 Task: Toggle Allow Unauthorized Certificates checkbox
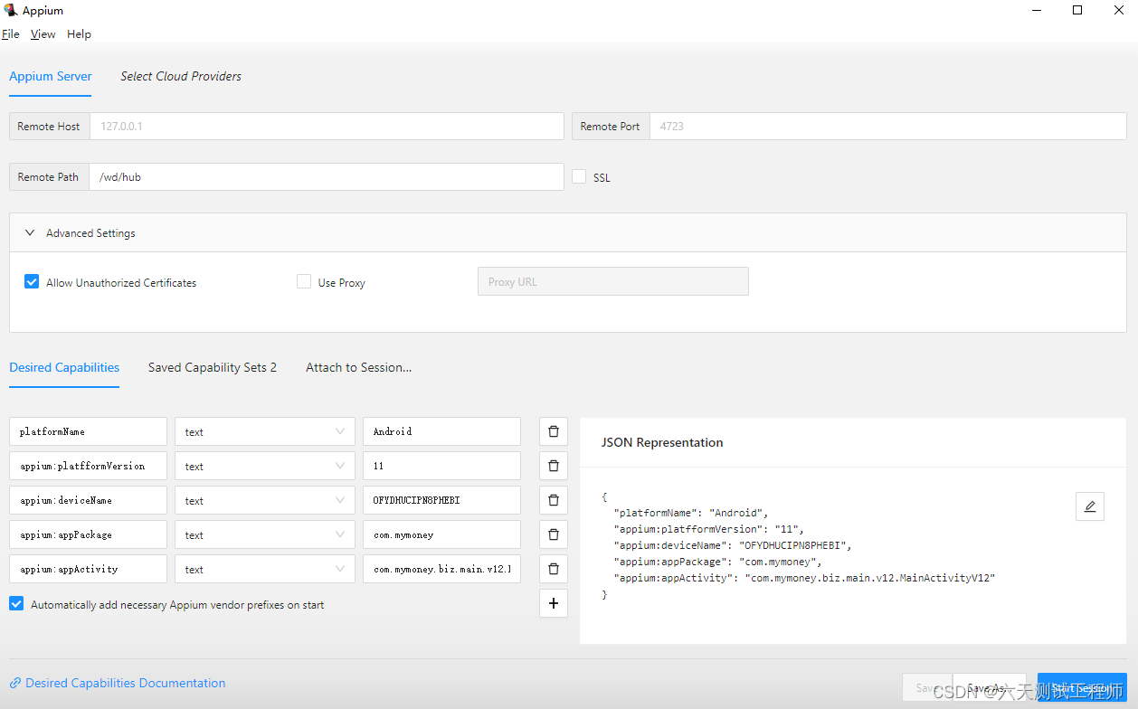click(x=32, y=282)
